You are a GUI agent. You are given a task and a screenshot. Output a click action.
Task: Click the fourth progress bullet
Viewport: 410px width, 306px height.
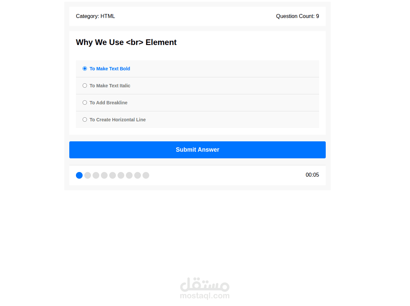coord(104,175)
